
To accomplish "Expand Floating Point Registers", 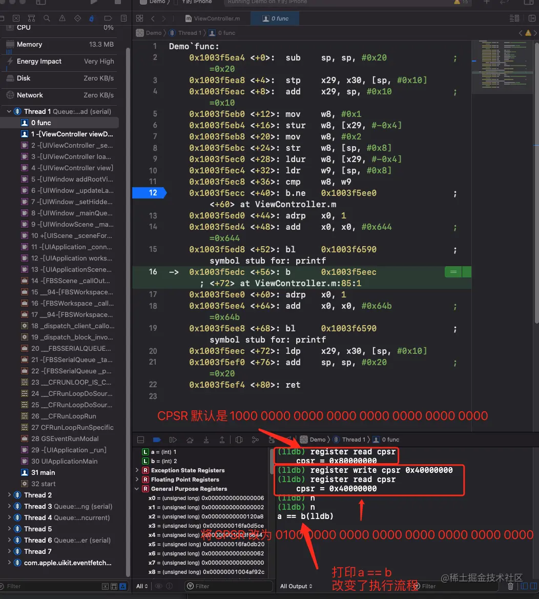I will (137, 480).
